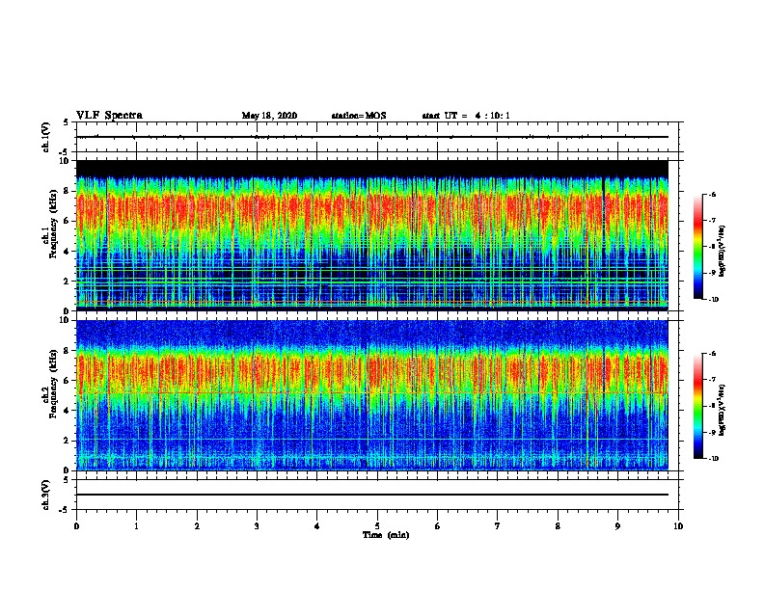Click the "10" frequency tick of ch.2 spectrogram
Image resolution: width=764 pixels, height=590 pixels.
[x=64, y=320]
